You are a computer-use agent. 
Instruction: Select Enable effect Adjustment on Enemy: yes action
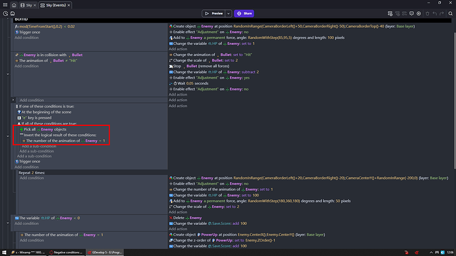click(x=209, y=78)
